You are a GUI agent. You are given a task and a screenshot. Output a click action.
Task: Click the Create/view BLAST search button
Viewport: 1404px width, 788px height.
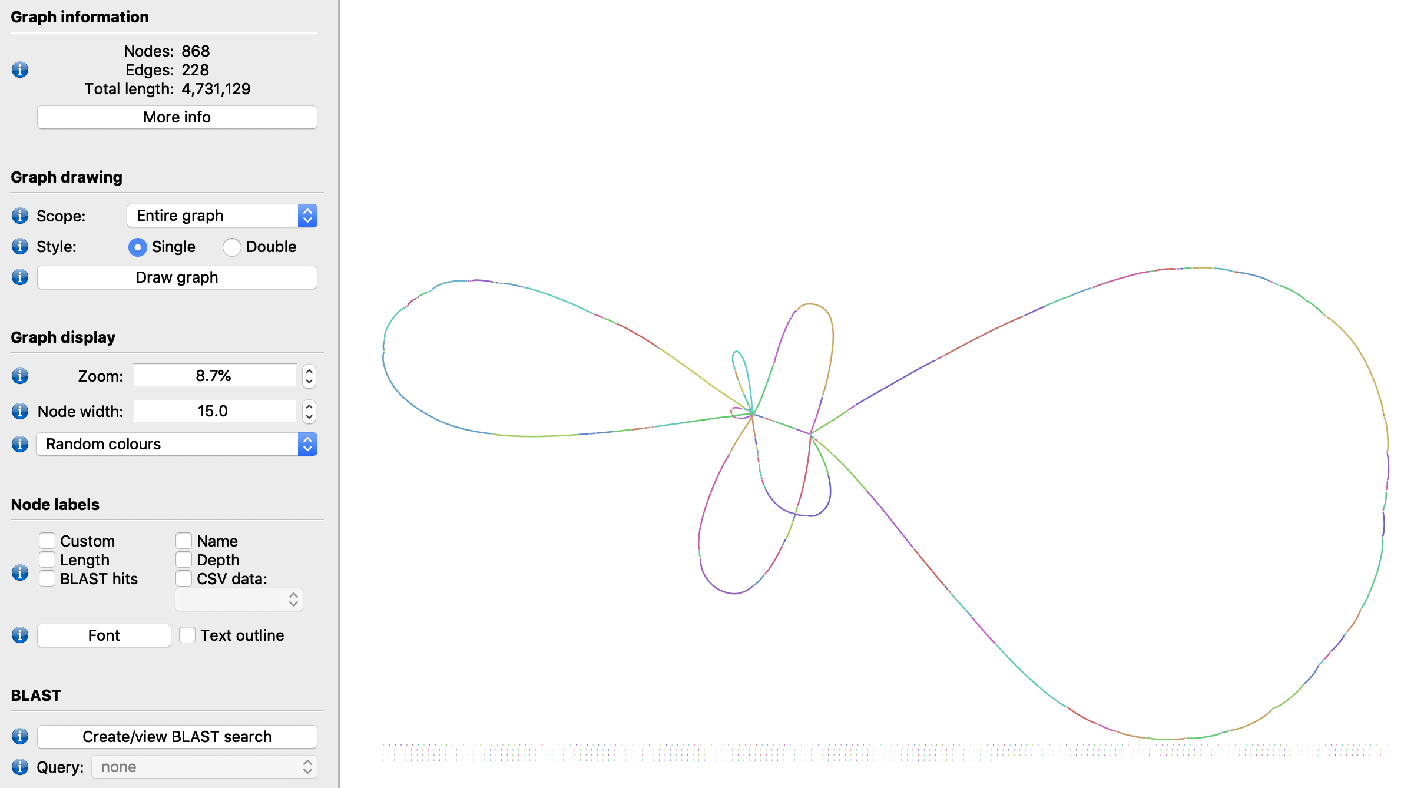(177, 736)
